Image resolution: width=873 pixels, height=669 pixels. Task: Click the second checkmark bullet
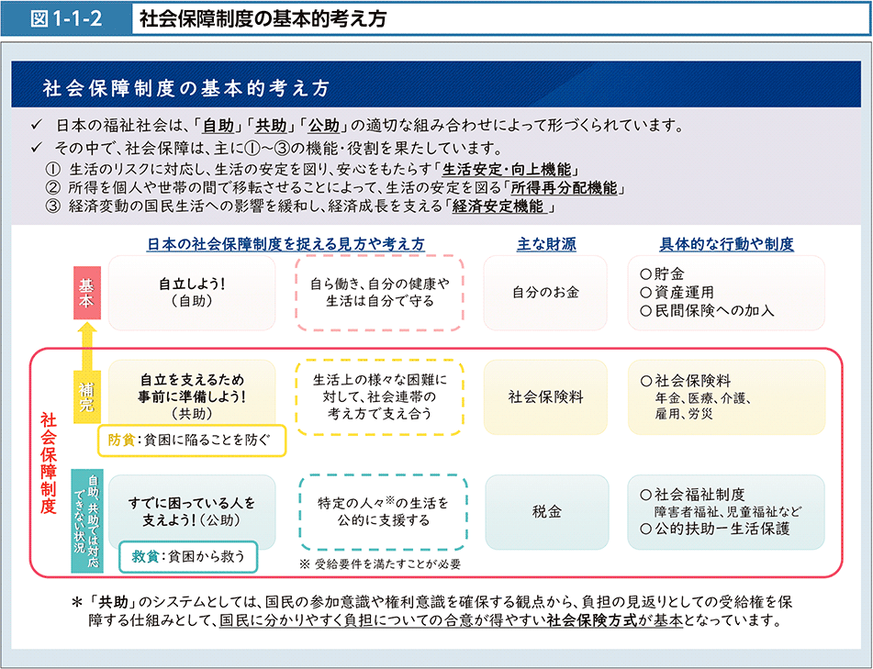(38, 148)
